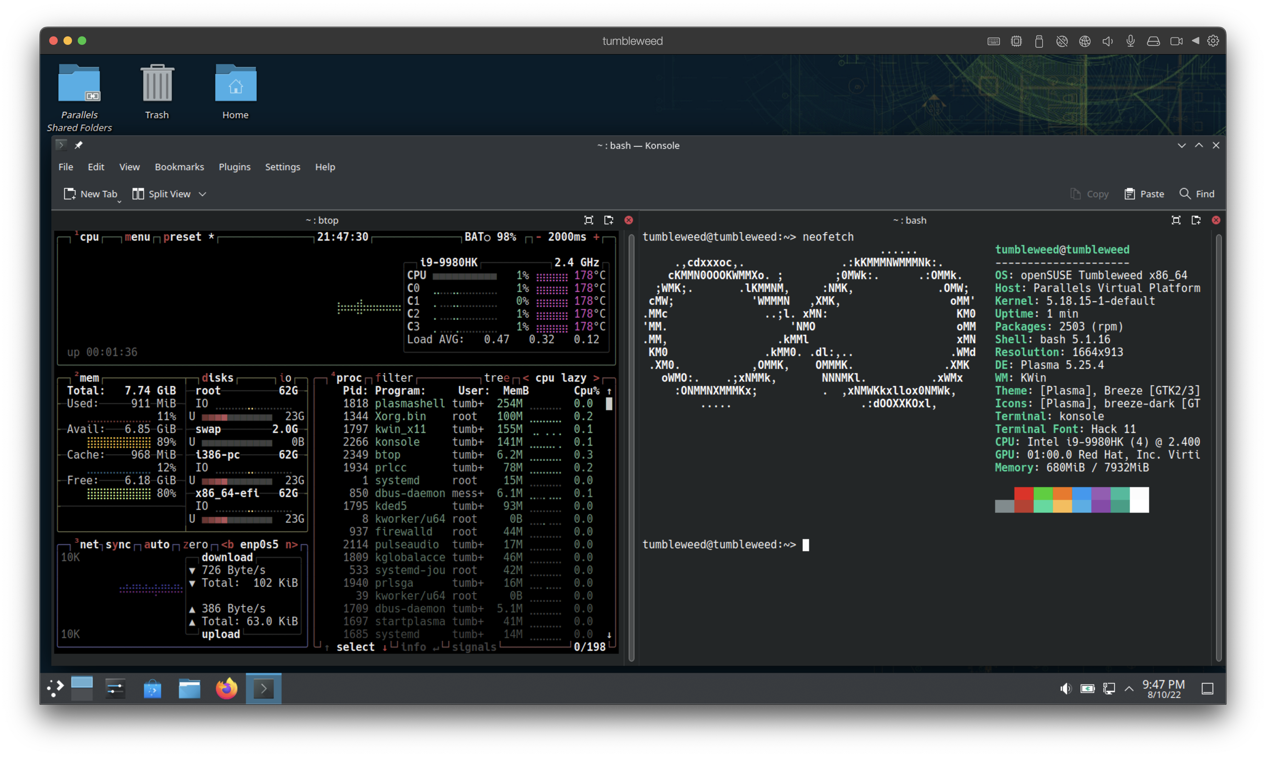Maximize the btop terminal pane
Viewport: 1266px width, 757px height.
pyautogui.click(x=588, y=220)
